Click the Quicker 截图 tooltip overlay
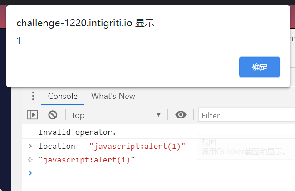295x191 pixels. coord(244,147)
